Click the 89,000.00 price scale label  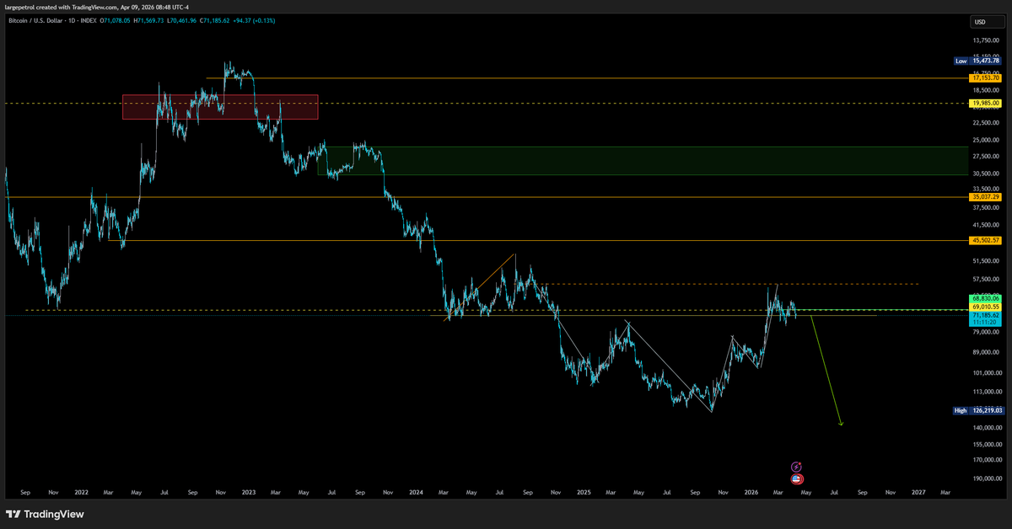(x=987, y=352)
